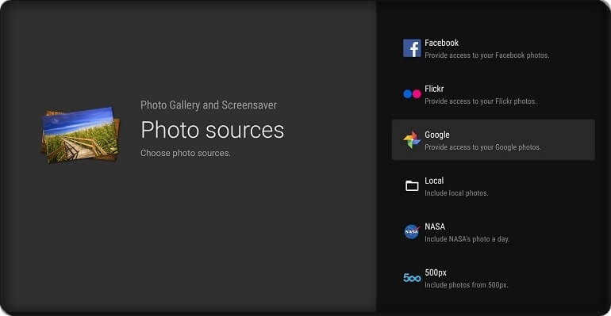This screenshot has width=611, height=316.
Task: Click "Choose photo sources." subtitle
Action: click(x=186, y=153)
